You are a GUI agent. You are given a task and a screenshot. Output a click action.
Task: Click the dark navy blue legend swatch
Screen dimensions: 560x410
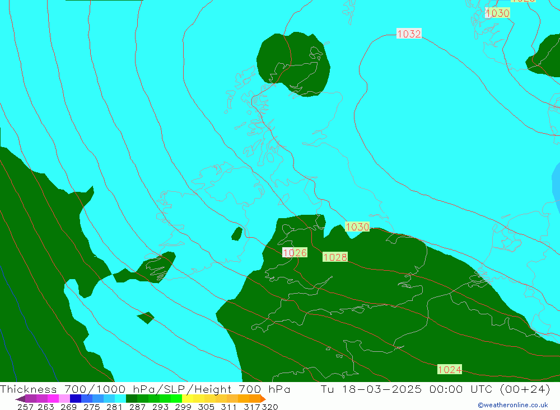76,399
